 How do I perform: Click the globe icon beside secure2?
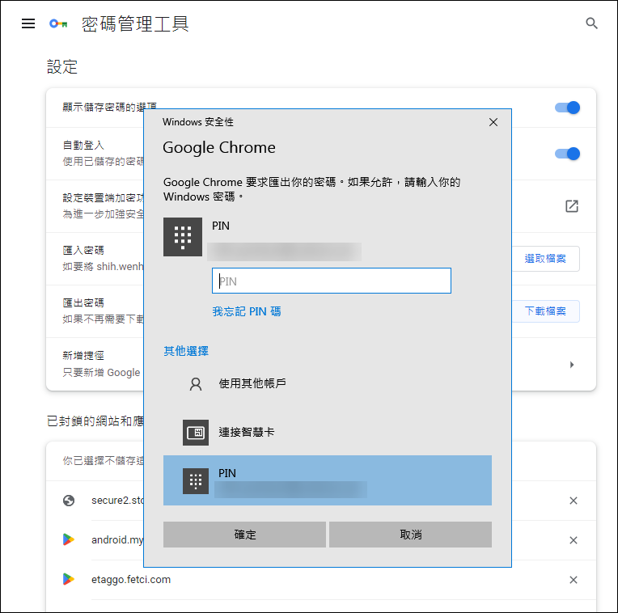pos(69,501)
